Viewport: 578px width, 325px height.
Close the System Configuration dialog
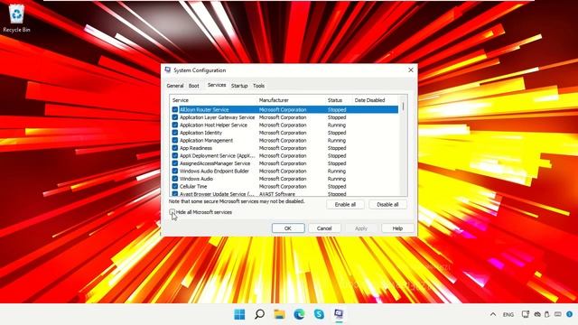(411, 70)
